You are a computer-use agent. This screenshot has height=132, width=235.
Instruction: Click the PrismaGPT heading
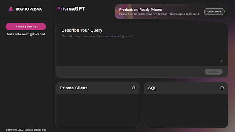point(71,9)
